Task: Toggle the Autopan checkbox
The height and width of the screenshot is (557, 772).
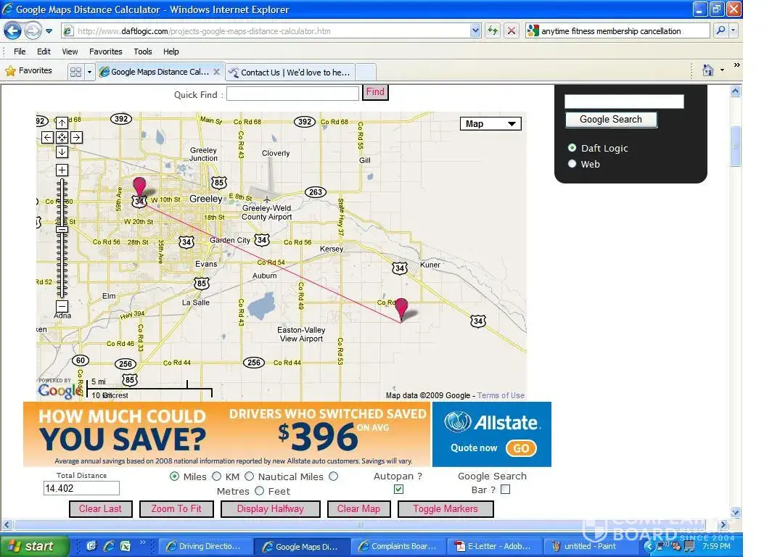Action: coord(399,489)
